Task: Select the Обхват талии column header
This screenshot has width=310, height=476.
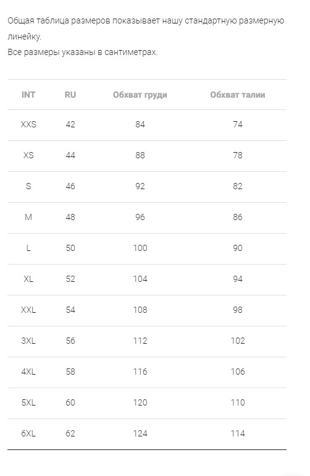Action: tap(238, 95)
